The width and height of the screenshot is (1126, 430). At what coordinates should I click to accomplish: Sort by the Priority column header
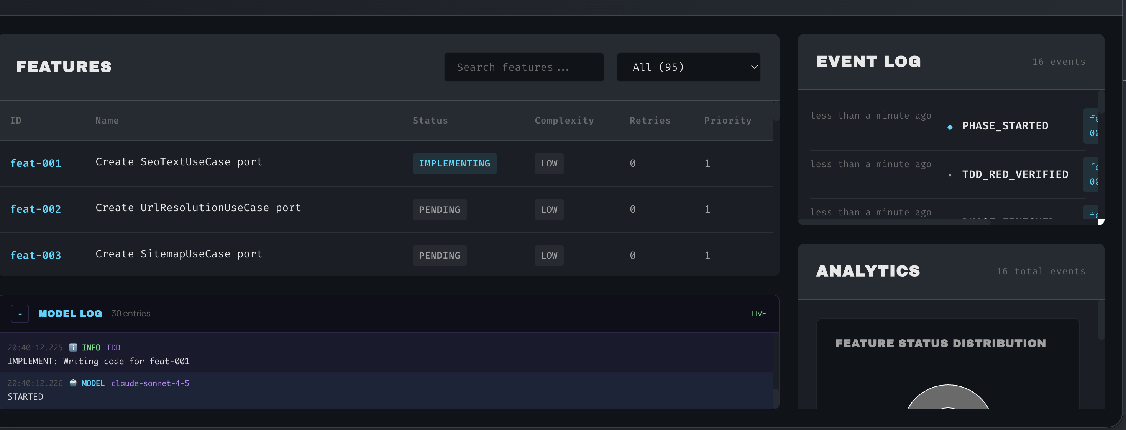pyautogui.click(x=728, y=121)
